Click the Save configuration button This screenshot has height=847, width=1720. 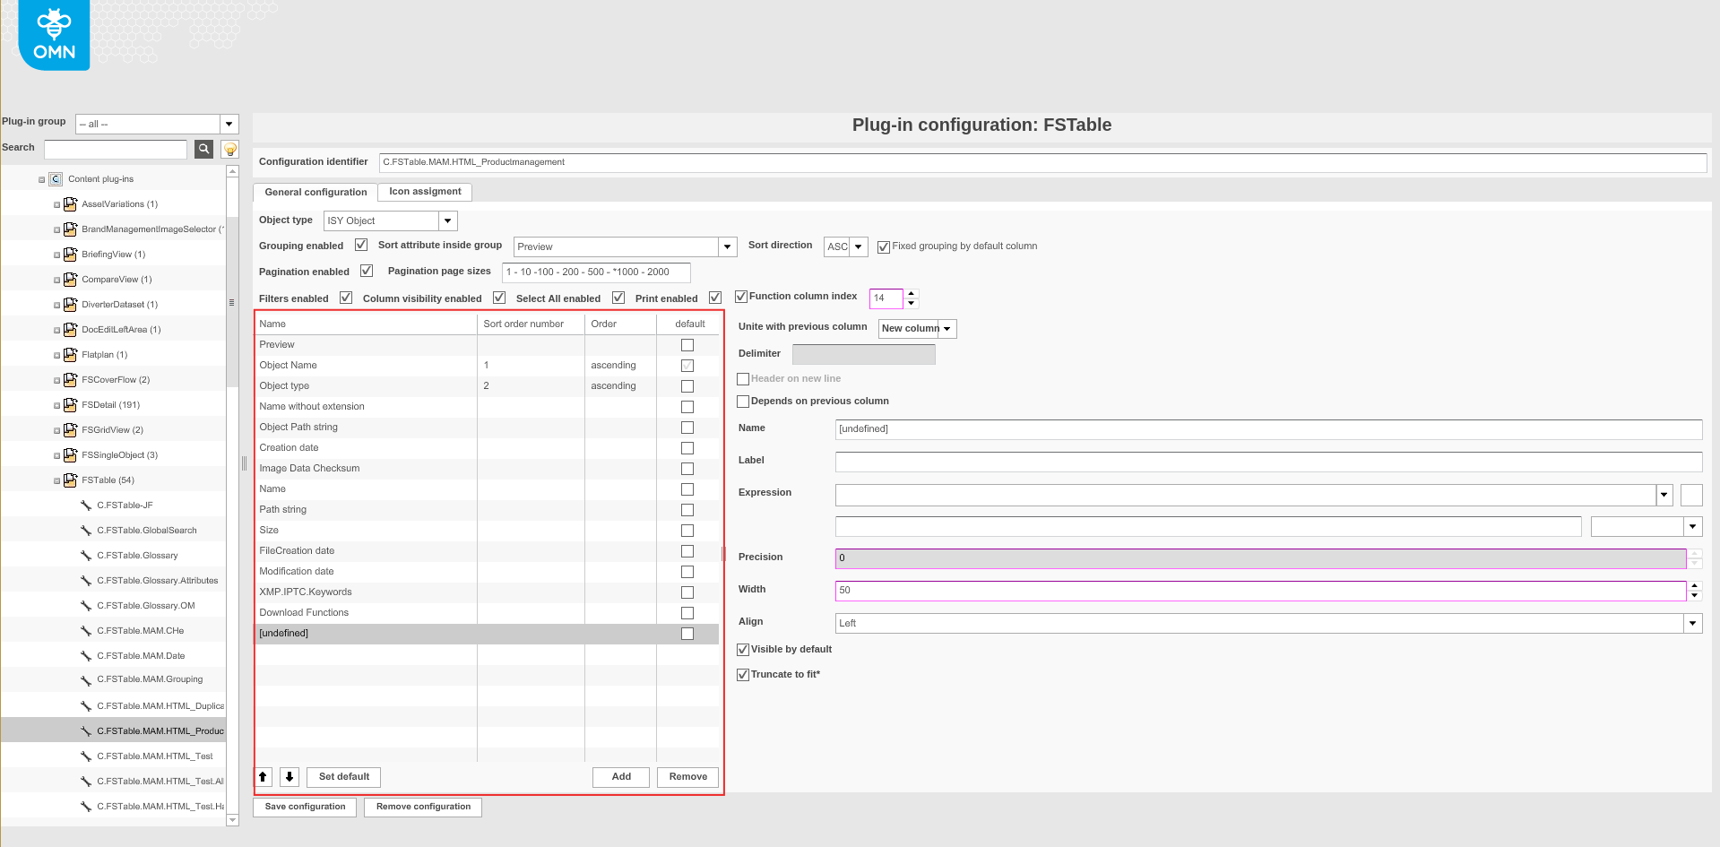click(x=304, y=807)
